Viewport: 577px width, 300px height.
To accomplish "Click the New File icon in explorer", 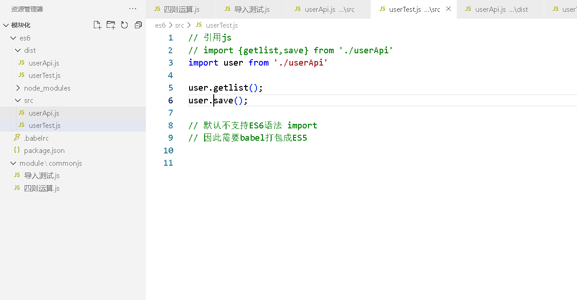I will [x=97, y=25].
